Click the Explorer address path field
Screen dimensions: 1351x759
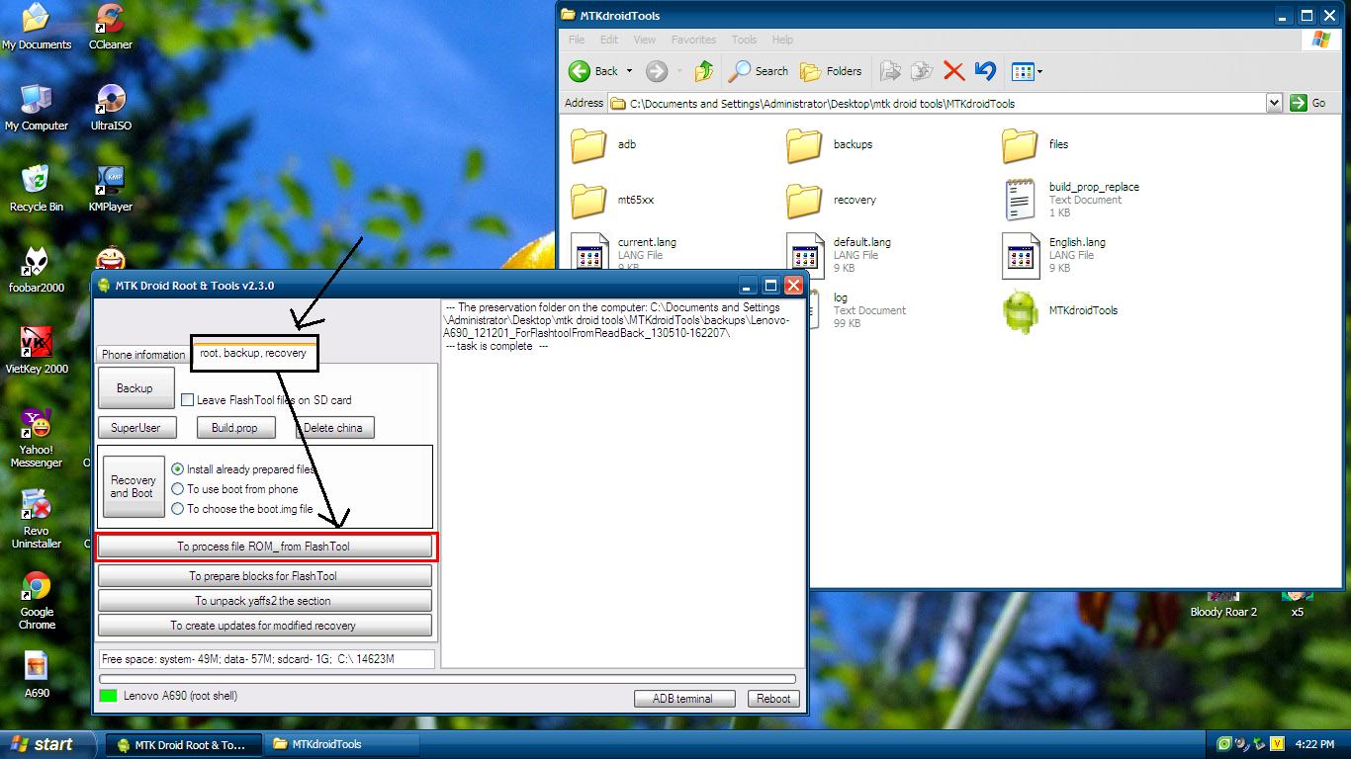point(937,103)
